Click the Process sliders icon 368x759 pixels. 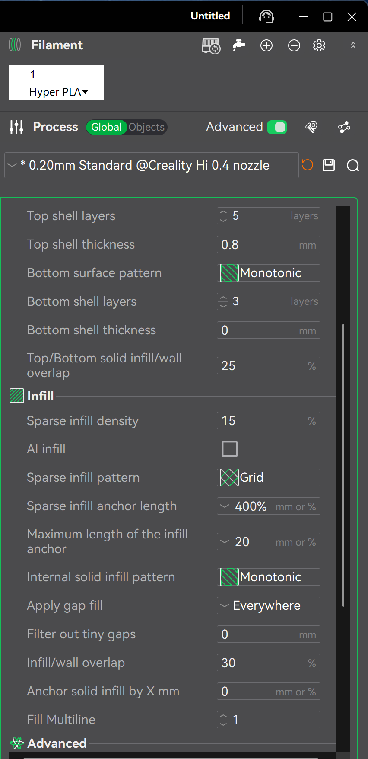(16, 127)
